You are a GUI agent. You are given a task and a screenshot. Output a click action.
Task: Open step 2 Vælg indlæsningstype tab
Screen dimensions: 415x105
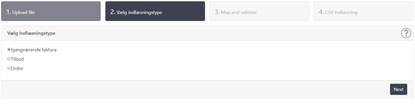[x=155, y=11]
